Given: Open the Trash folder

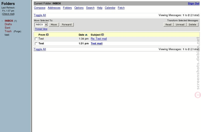Looking at the screenshot, I should click(8, 31).
